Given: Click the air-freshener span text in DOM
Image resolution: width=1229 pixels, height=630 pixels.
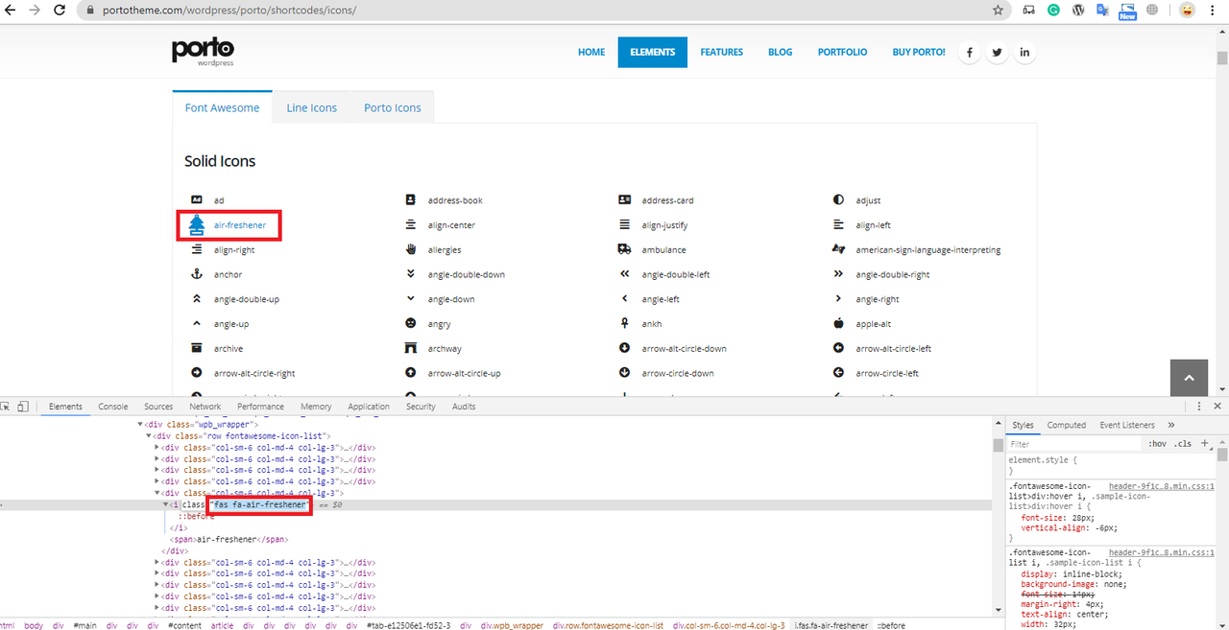Looking at the screenshot, I should point(227,540).
